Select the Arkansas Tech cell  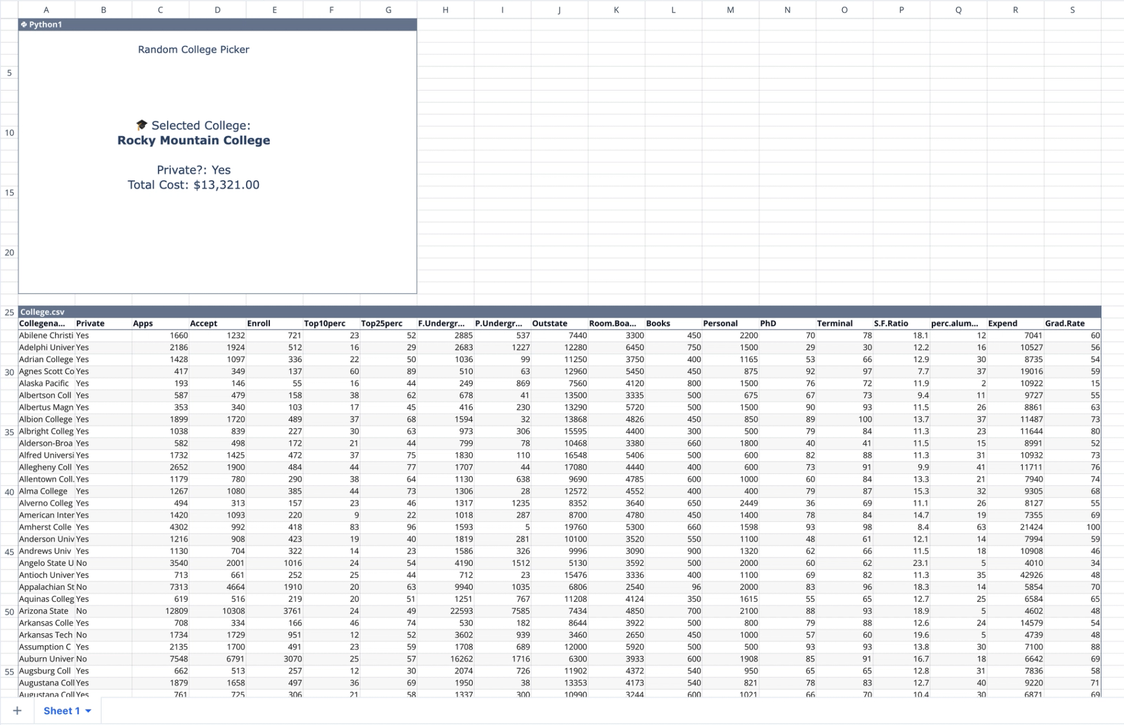click(46, 634)
